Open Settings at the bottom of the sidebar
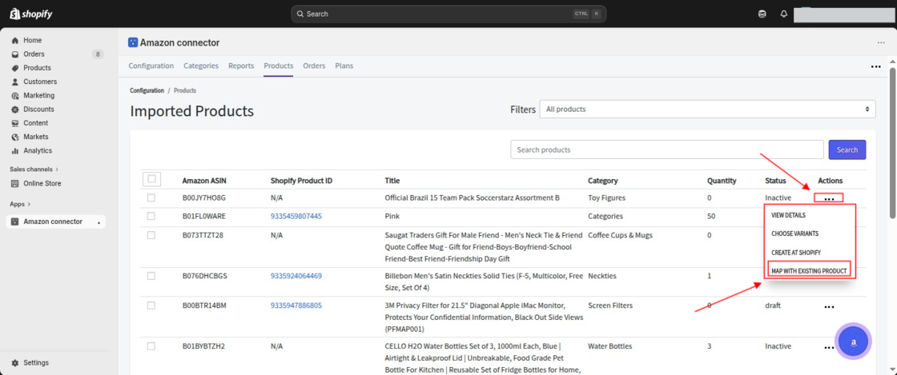This screenshot has height=375, width=897. click(36, 363)
